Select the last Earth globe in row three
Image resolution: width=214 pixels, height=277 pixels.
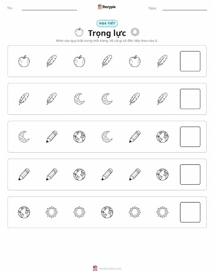(162, 137)
